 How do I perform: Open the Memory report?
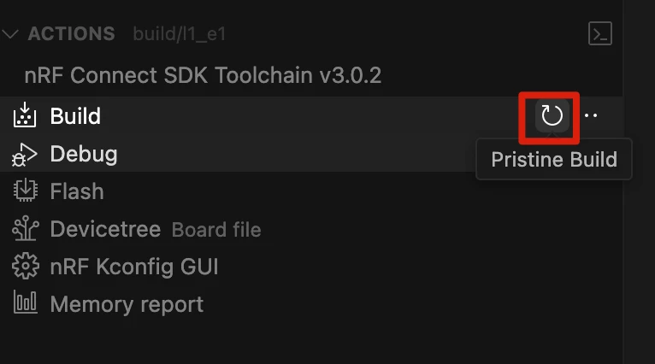[127, 303]
